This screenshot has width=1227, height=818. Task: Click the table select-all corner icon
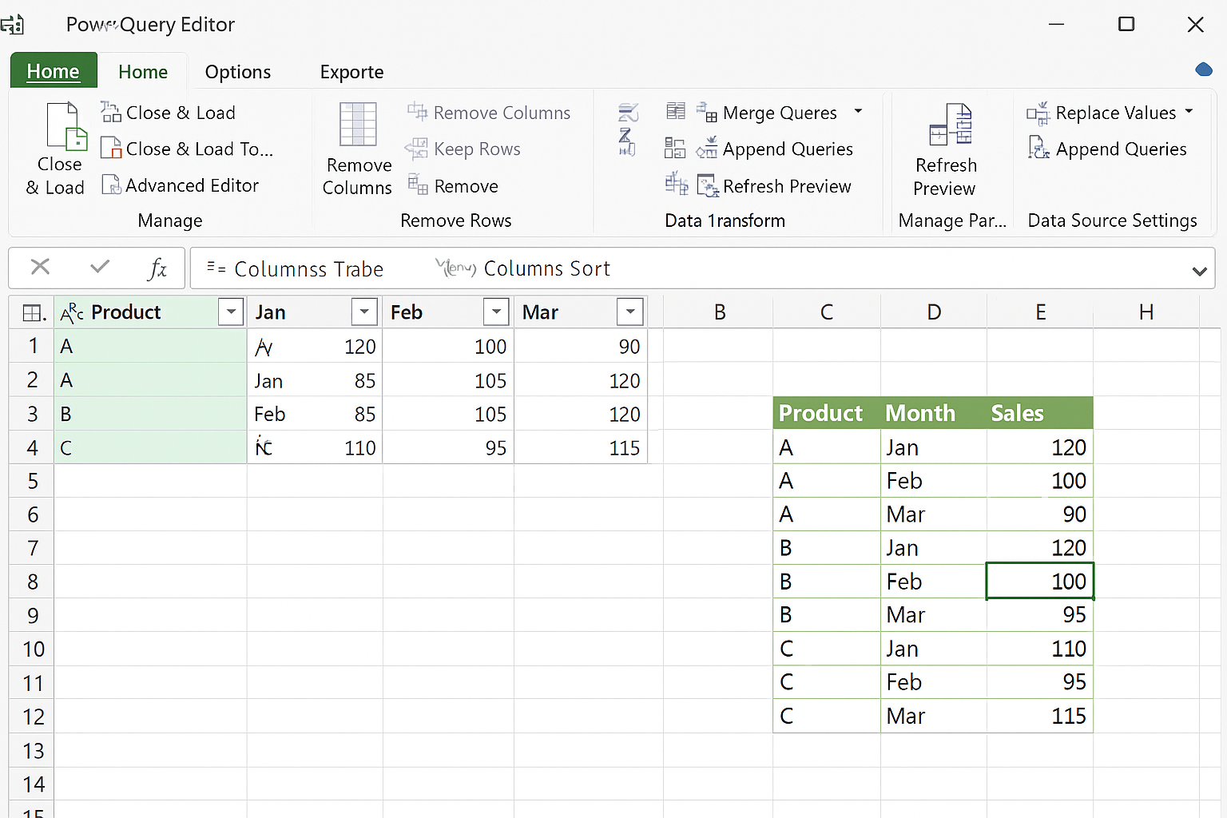tap(34, 312)
